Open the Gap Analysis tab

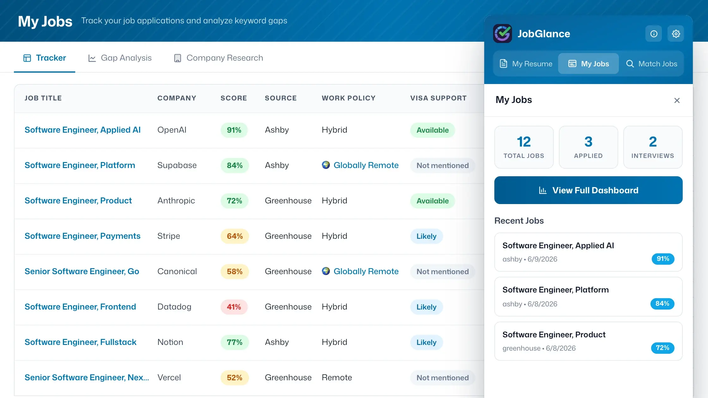(x=120, y=58)
